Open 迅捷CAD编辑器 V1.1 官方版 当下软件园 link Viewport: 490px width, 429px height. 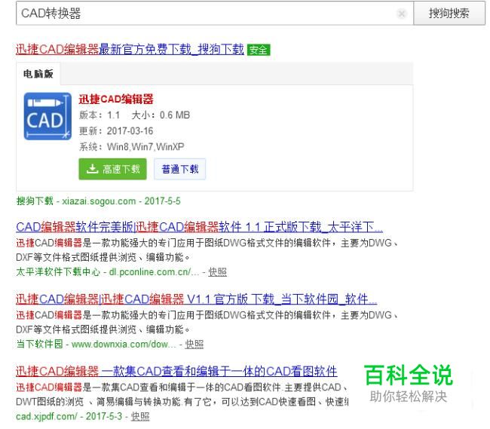click(196, 299)
